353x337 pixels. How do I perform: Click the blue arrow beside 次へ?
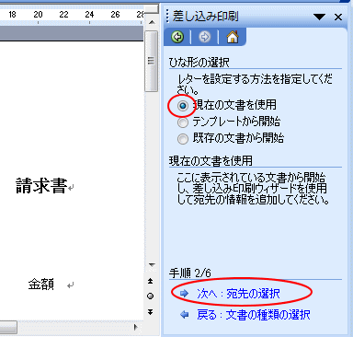click(184, 294)
